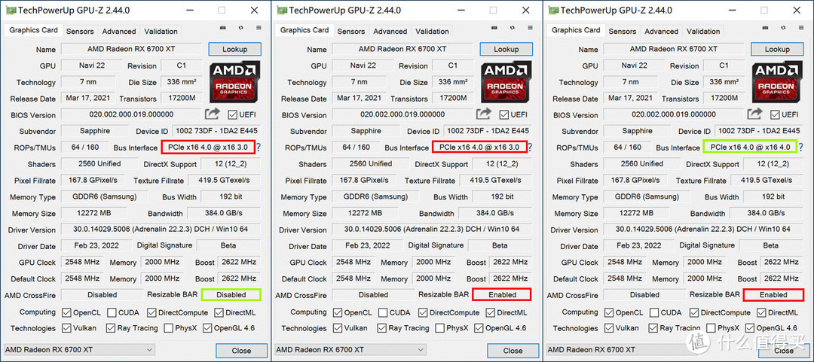Click Resizable BAR 'Disabled' value in left GPU-Z window
The width and height of the screenshot is (814, 362).
(x=231, y=294)
